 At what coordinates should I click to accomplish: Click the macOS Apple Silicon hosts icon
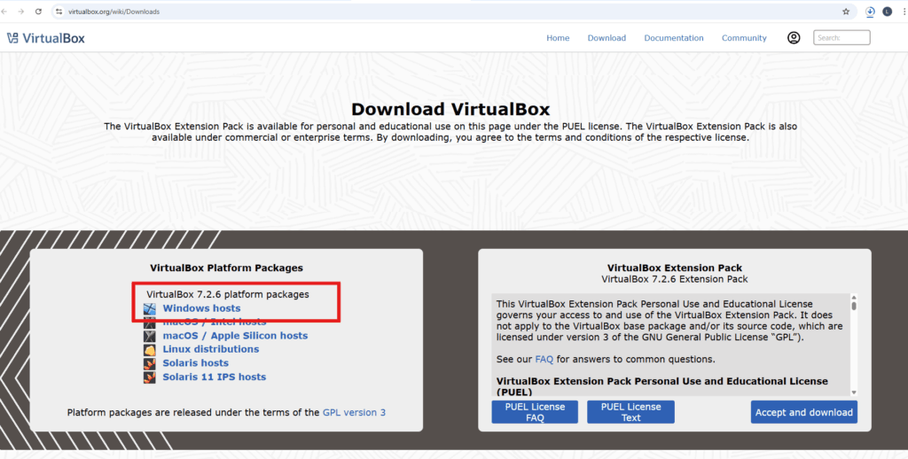(x=149, y=336)
